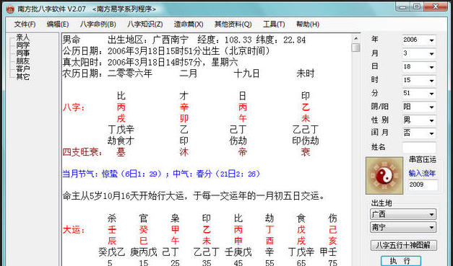Click the 大运: red label

tap(74, 230)
